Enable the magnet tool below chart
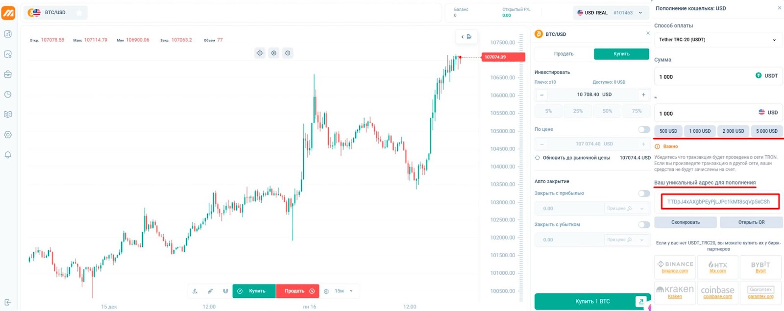Image resolution: width=784 pixels, height=311 pixels. click(225, 291)
